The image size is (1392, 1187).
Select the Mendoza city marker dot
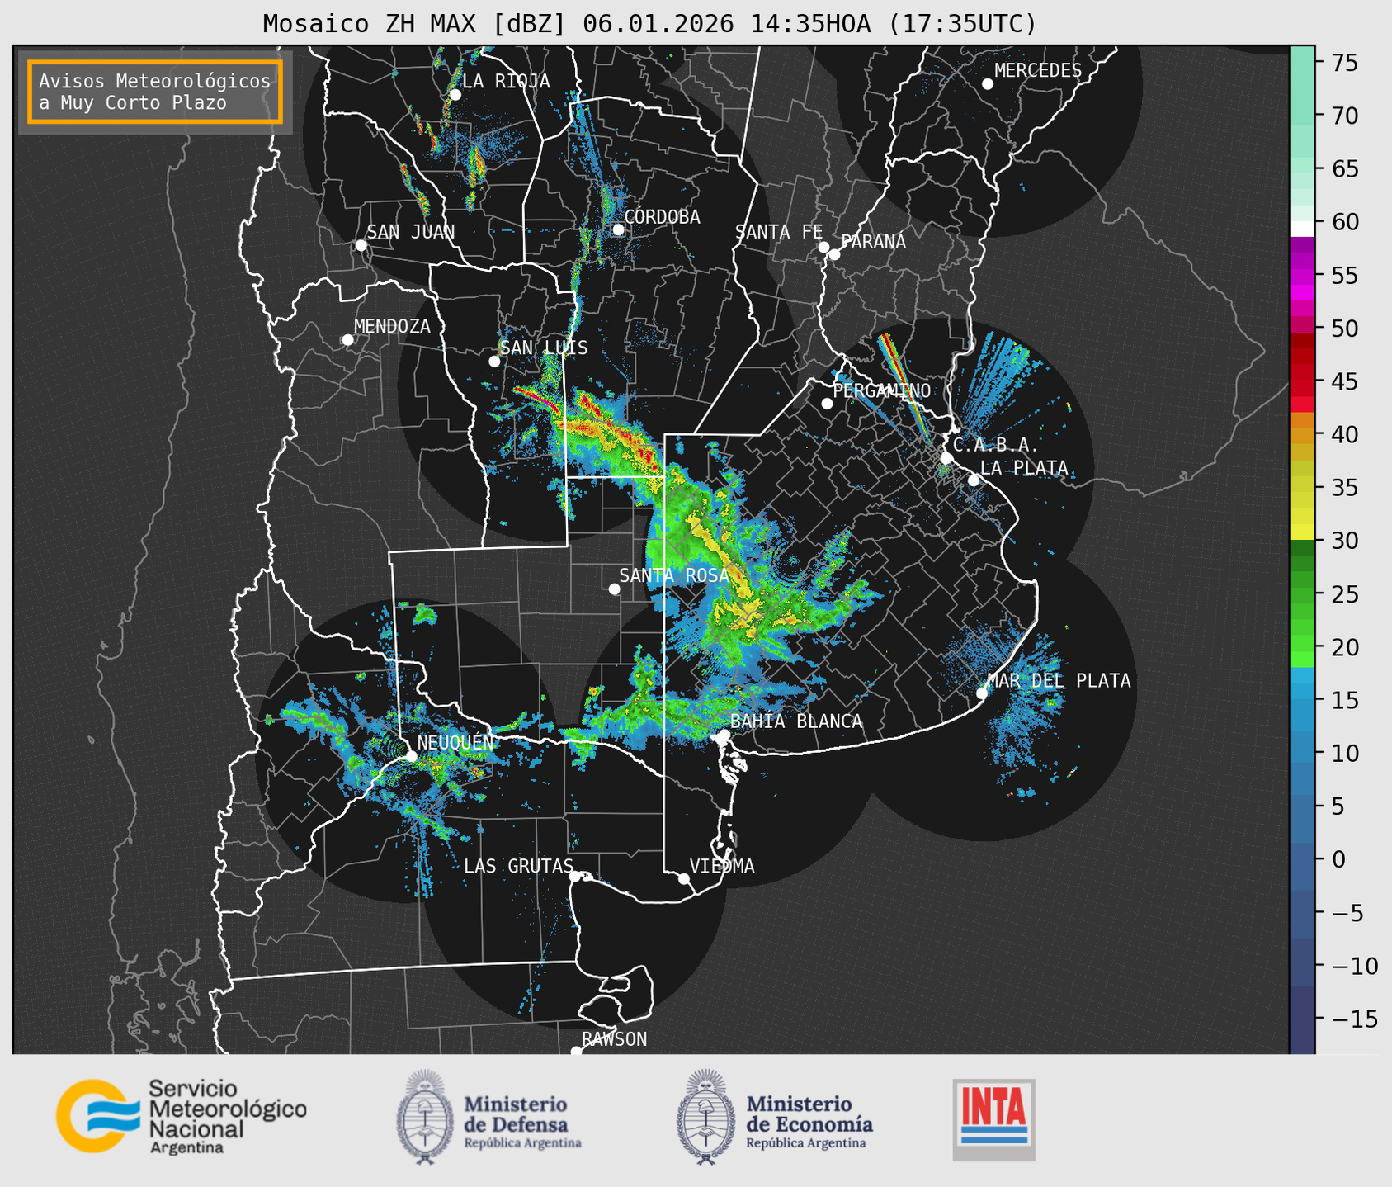(347, 340)
